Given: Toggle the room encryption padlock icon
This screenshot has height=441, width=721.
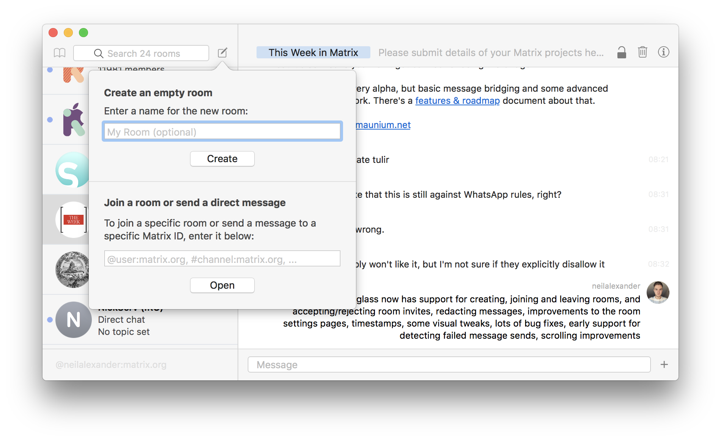Looking at the screenshot, I should (621, 52).
